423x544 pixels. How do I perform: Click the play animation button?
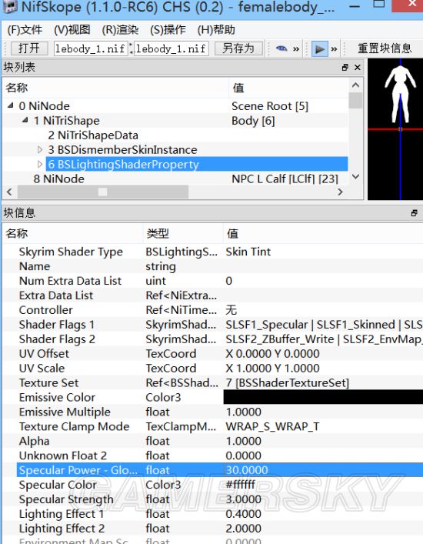[x=319, y=49]
